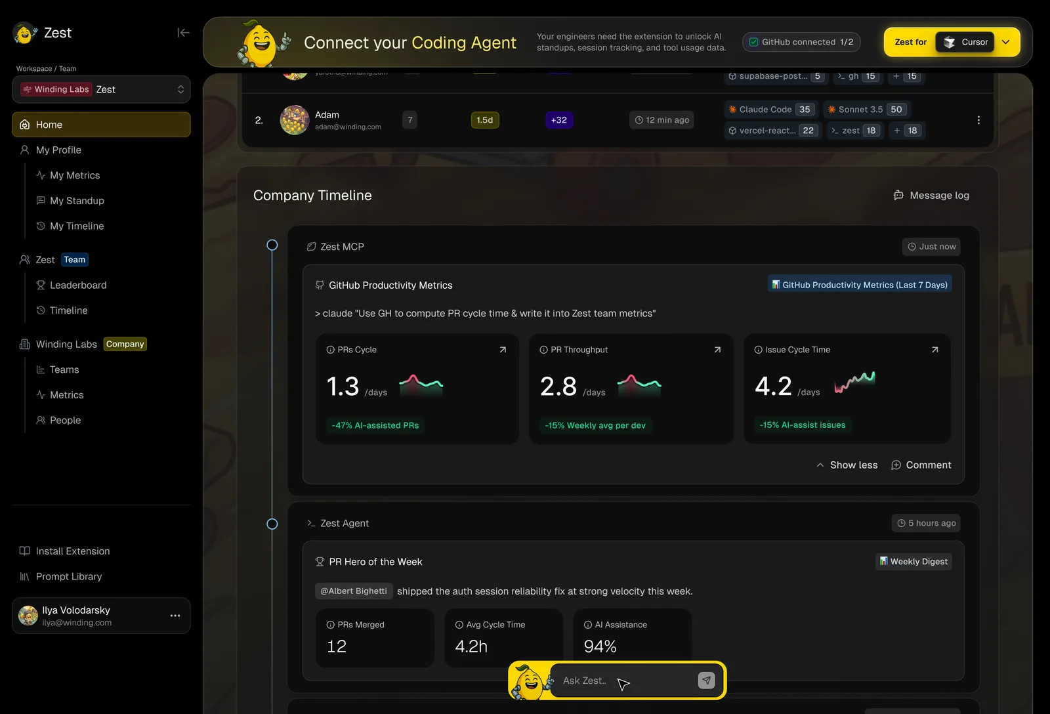Open Message log
Image resolution: width=1050 pixels, height=714 pixels.
point(931,196)
